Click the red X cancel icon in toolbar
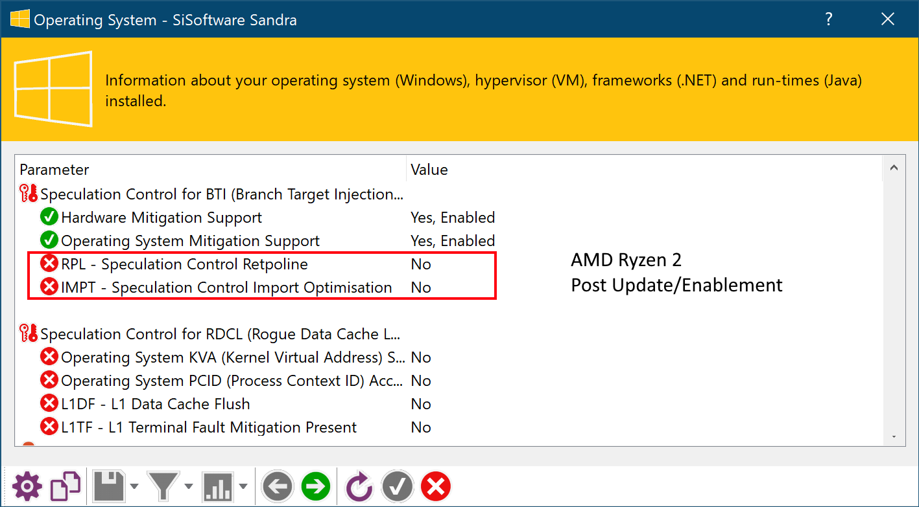The image size is (919, 507). click(x=436, y=486)
